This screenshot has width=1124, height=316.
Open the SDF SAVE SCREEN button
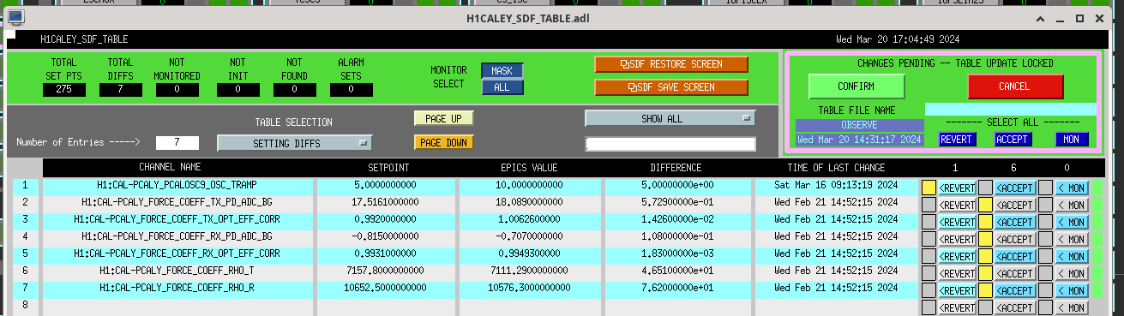[x=671, y=86]
